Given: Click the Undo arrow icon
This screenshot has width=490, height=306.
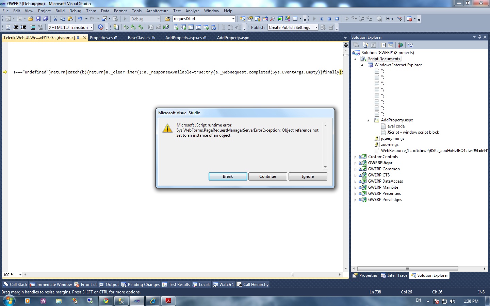Looking at the screenshot, I should [x=80, y=19].
